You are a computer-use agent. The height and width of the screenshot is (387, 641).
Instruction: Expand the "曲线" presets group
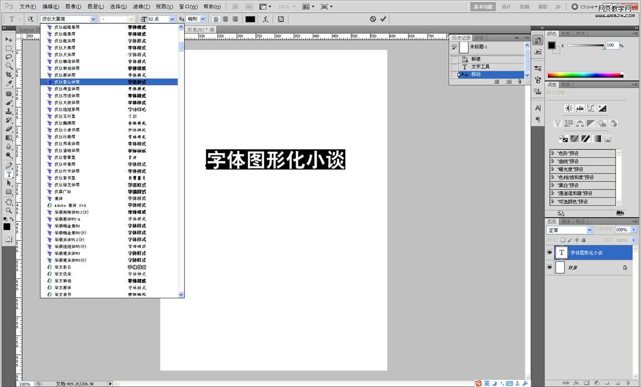pos(553,161)
